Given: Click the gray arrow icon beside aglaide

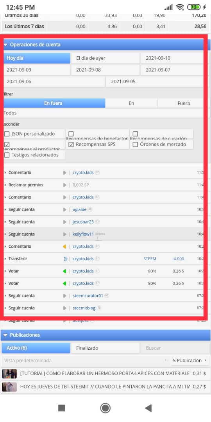Looking at the screenshot, I should coord(64,210).
